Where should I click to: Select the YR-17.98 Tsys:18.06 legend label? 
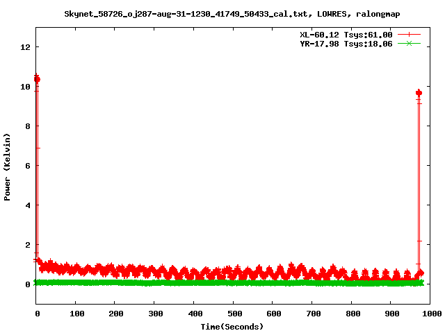click(346, 44)
